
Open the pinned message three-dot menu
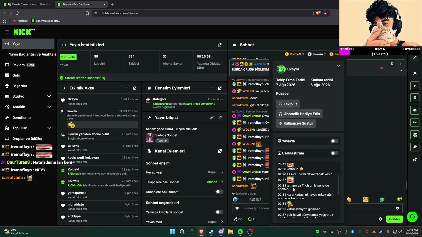401,64
